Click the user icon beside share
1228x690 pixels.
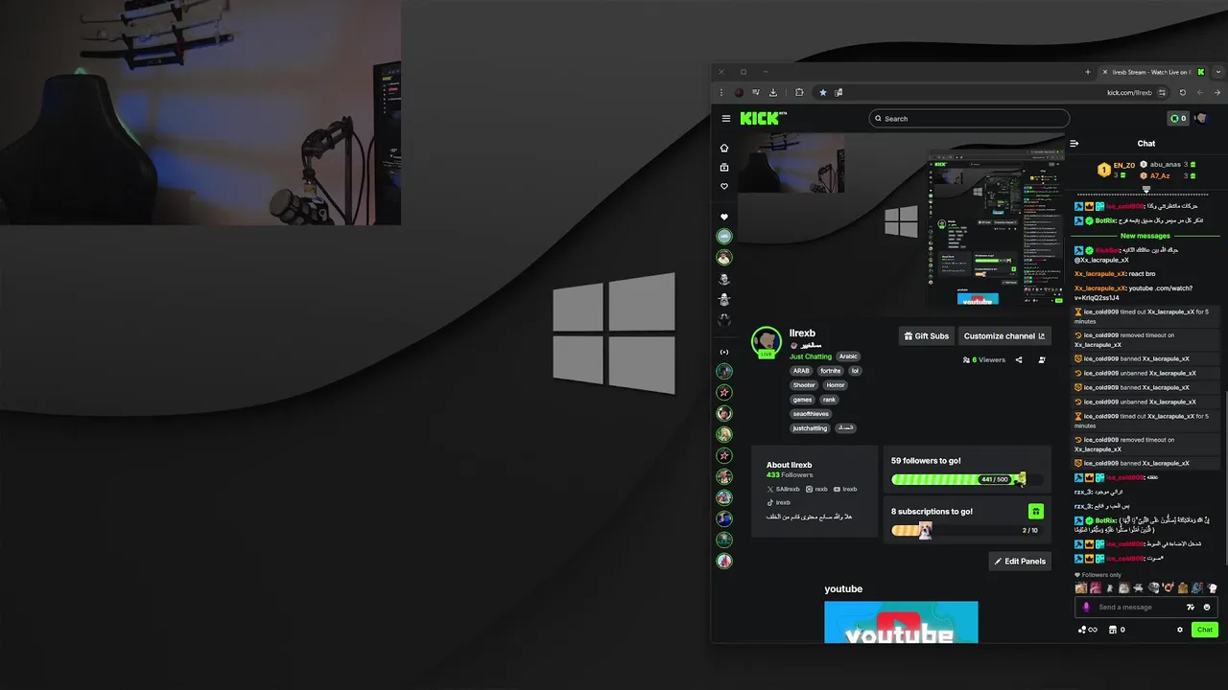coord(1042,360)
